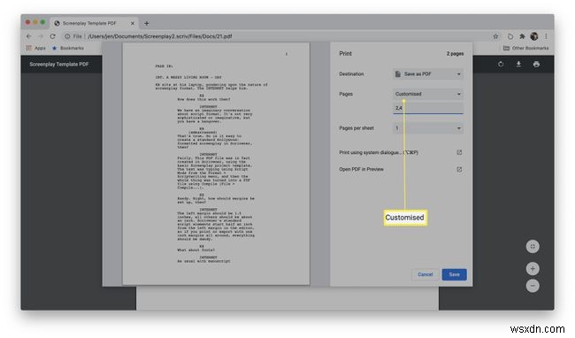Zoom in on the PDF with plus button
This screenshot has width=575, height=338.
tap(533, 269)
